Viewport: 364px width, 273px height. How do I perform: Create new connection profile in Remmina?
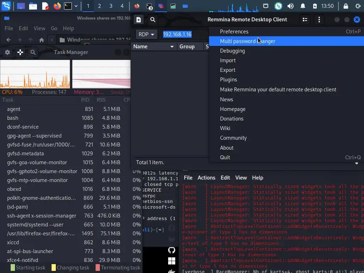138,20
